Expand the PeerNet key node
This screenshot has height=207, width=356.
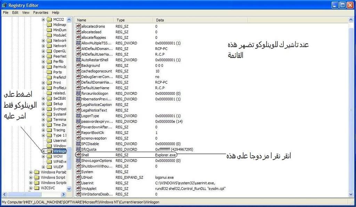click(43, 56)
